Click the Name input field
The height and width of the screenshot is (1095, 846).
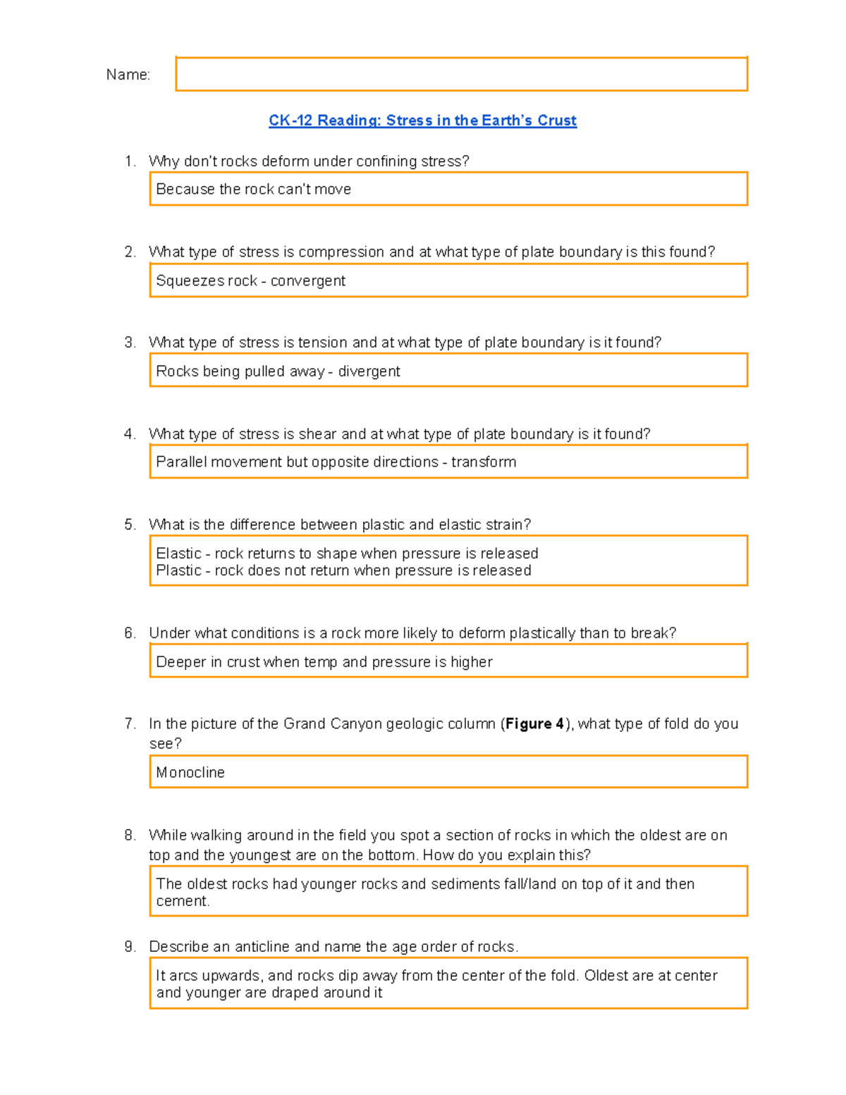point(461,74)
